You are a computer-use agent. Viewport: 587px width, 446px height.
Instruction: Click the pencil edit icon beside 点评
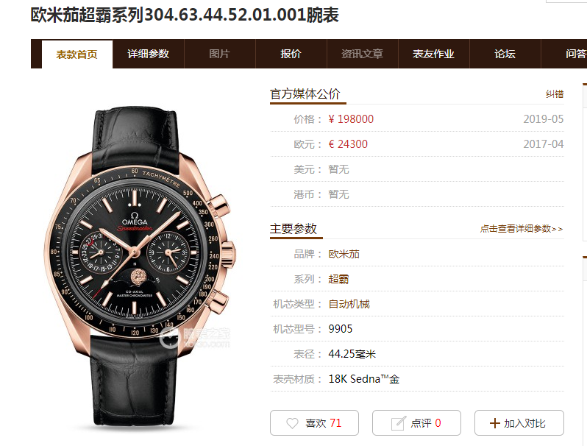coord(399,423)
